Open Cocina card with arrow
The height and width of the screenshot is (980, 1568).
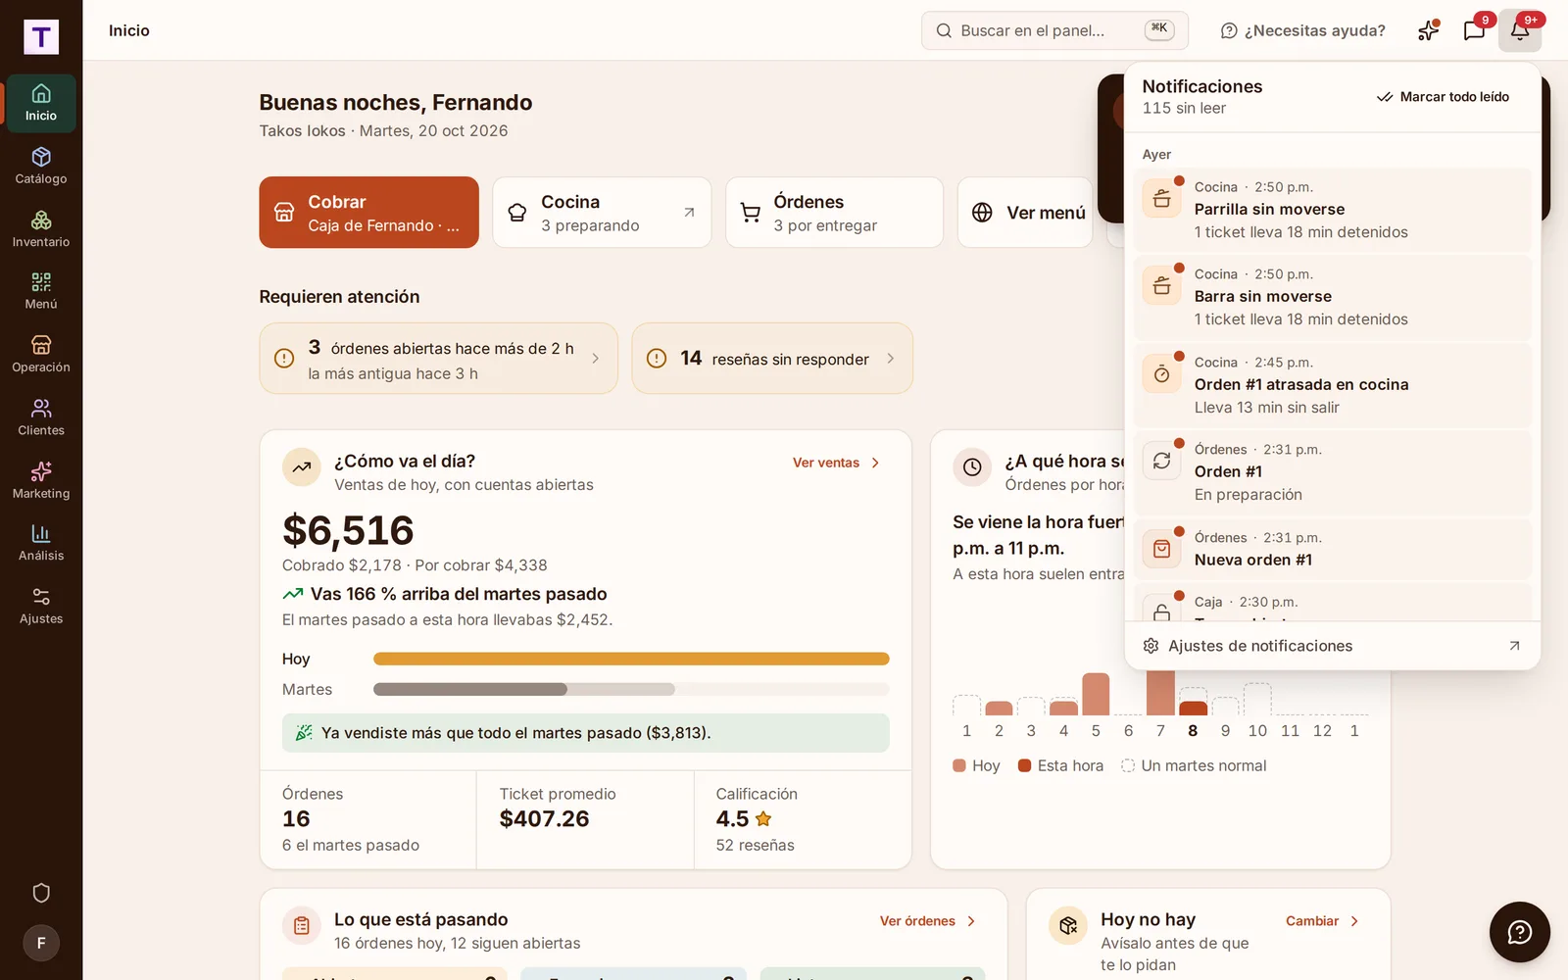pyautogui.click(x=602, y=213)
